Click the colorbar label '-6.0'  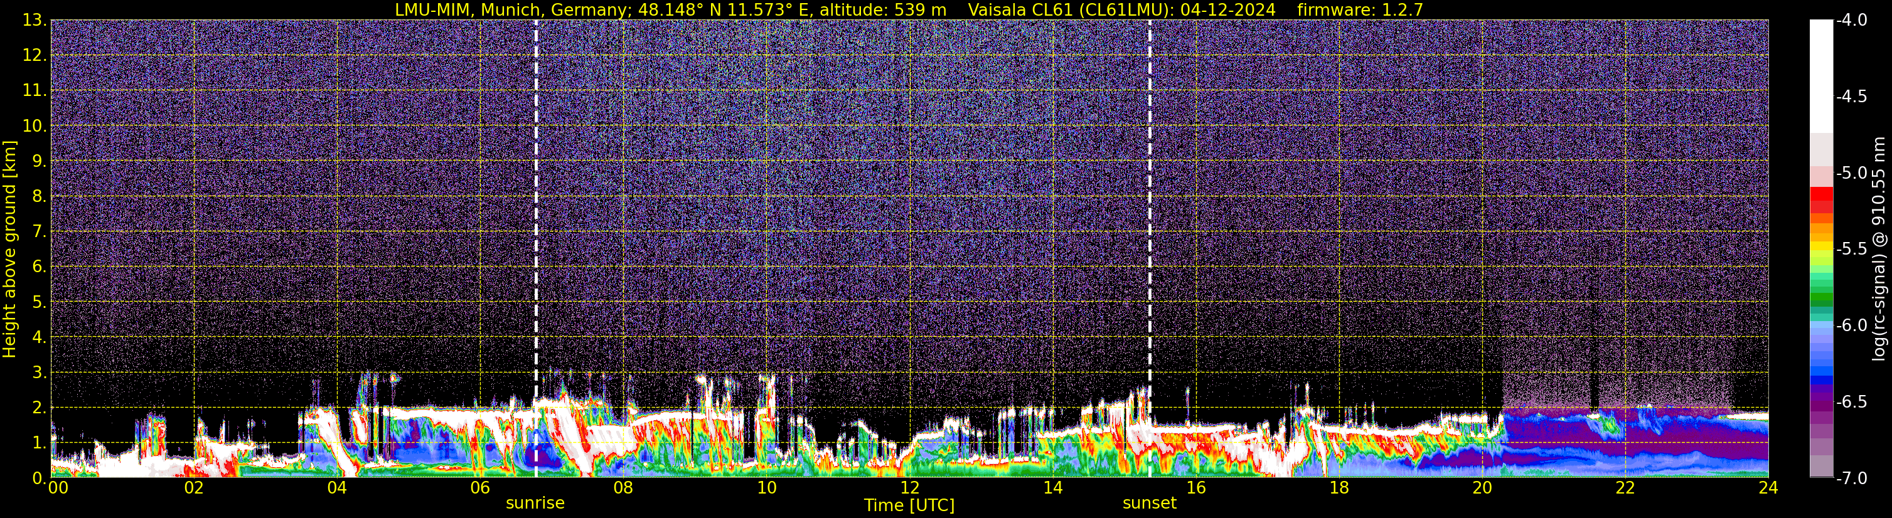(1852, 325)
